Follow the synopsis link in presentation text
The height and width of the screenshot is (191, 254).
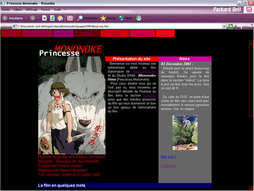[149, 95]
